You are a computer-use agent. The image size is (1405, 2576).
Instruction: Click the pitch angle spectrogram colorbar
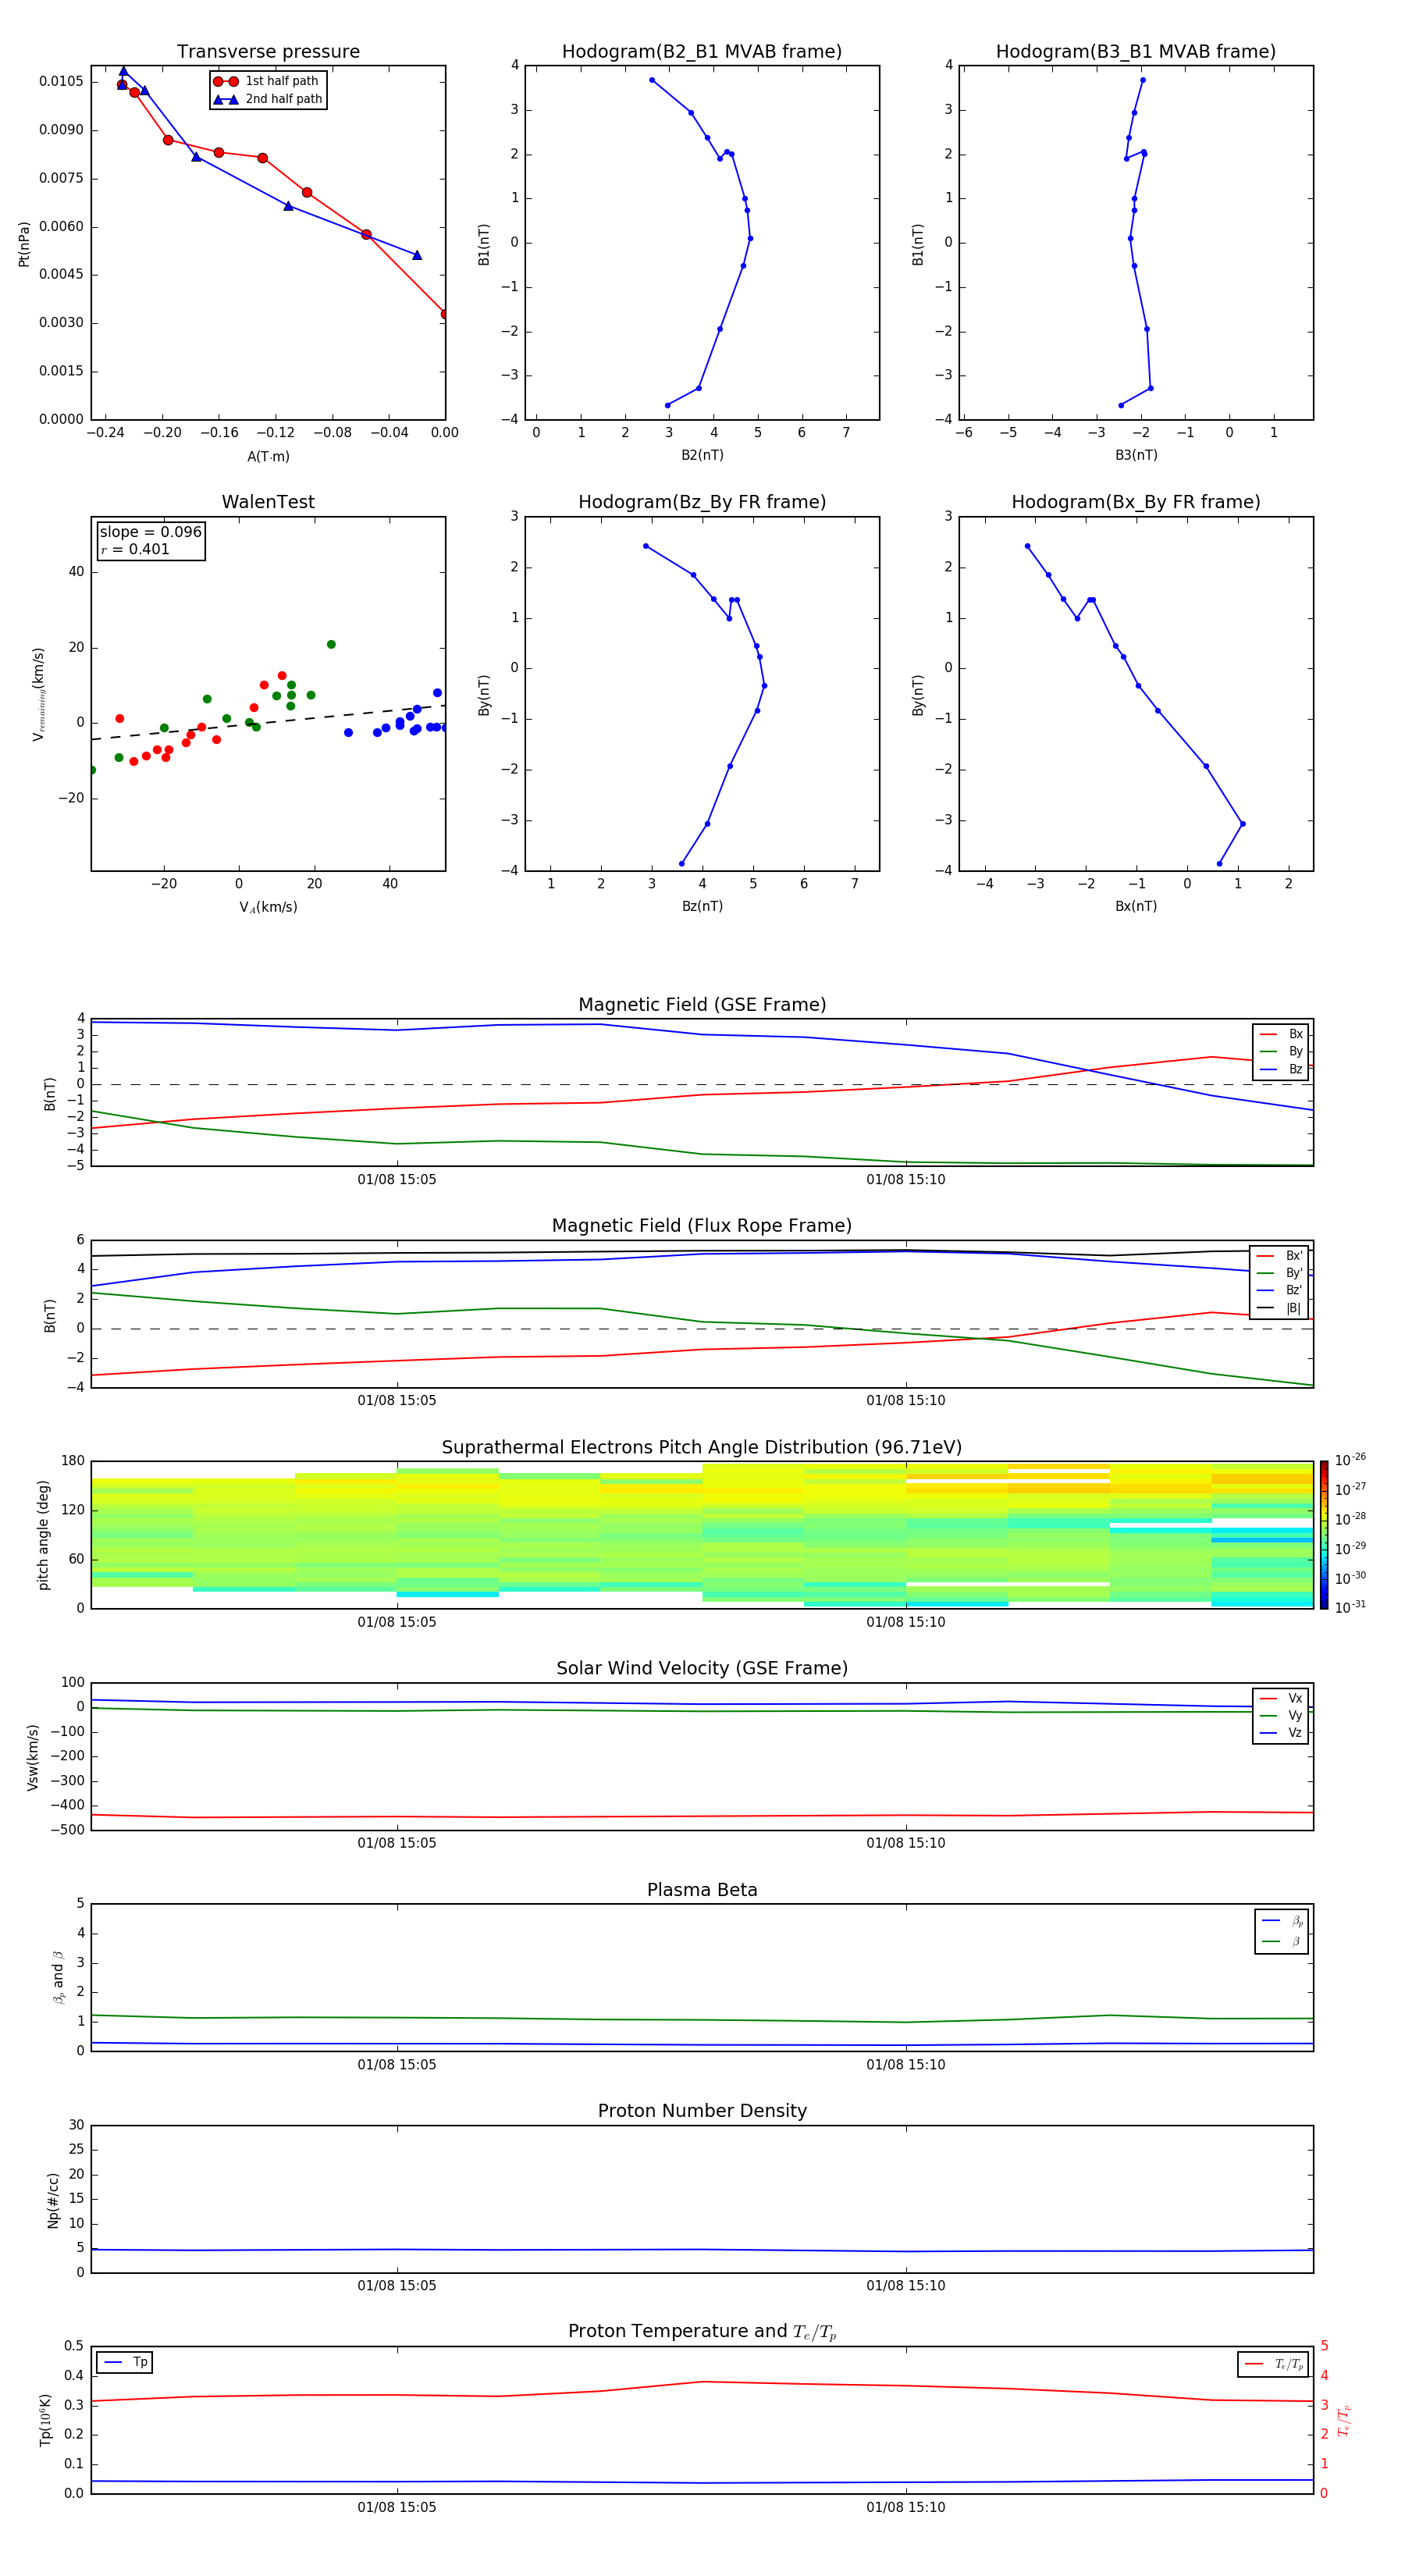click(1324, 1535)
